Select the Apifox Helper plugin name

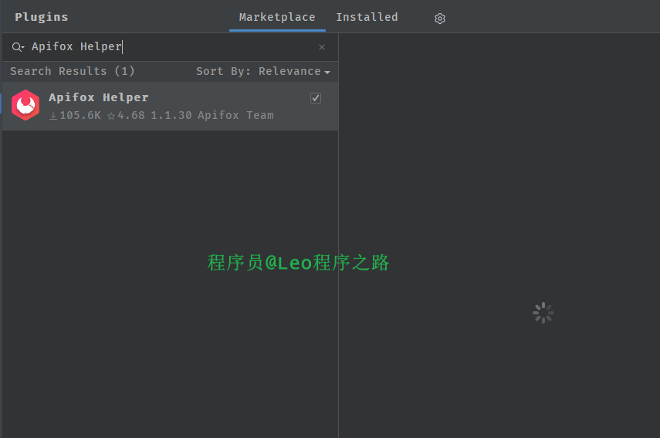[x=99, y=97]
